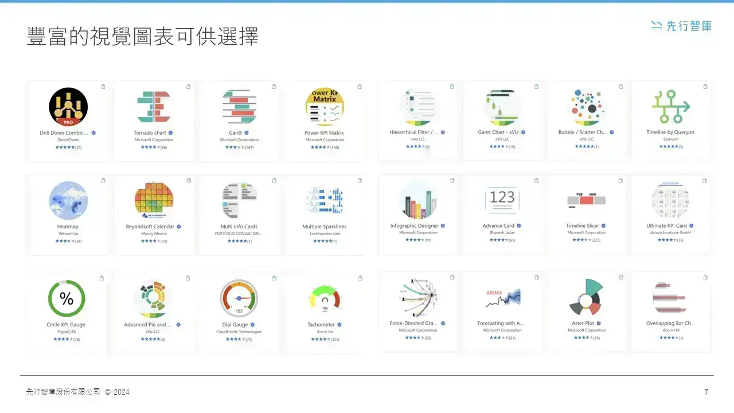Click the Weiwei Cui publisher name

[68, 233]
